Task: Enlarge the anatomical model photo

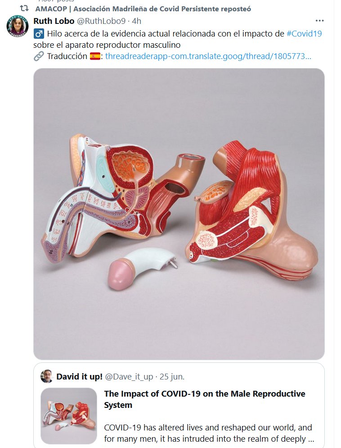Action: click(179, 214)
